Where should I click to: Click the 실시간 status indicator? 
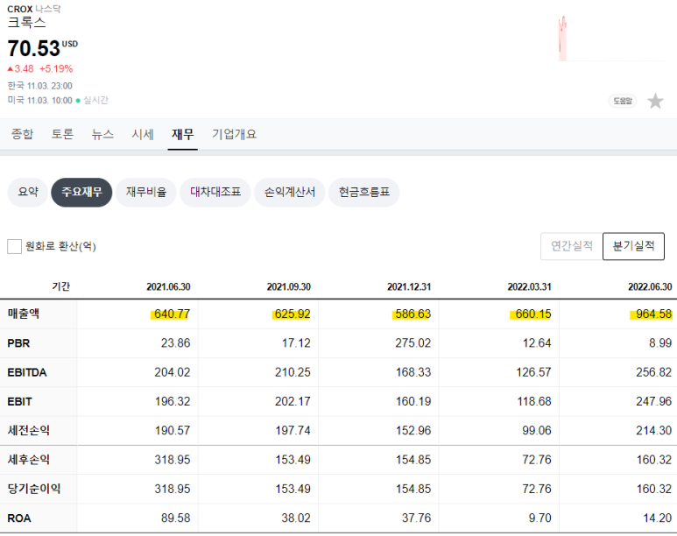coord(92,100)
